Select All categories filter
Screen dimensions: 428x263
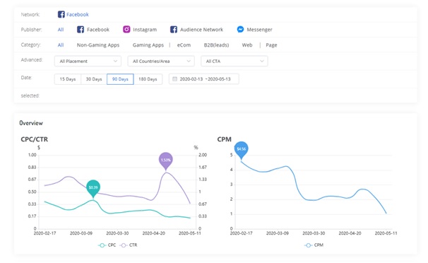point(61,45)
